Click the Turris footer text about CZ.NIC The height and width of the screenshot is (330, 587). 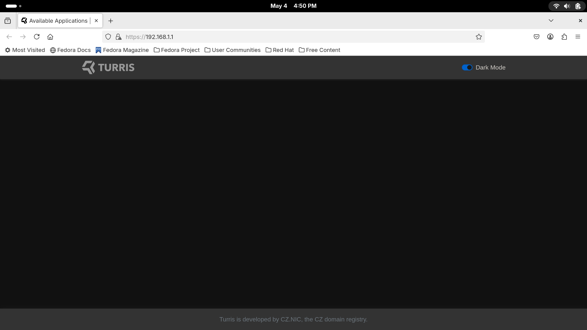293,319
